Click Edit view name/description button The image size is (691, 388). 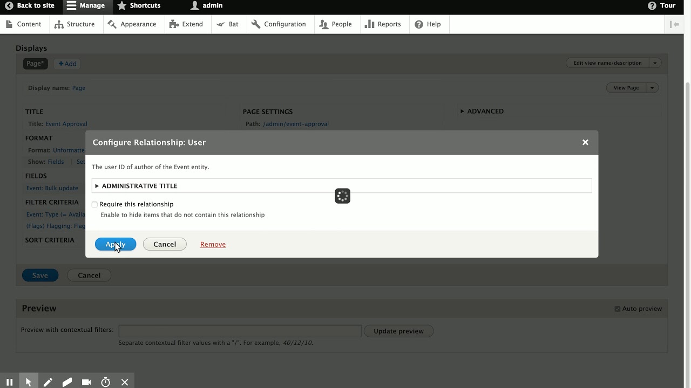pyautogui.click(x=607, y=63)
